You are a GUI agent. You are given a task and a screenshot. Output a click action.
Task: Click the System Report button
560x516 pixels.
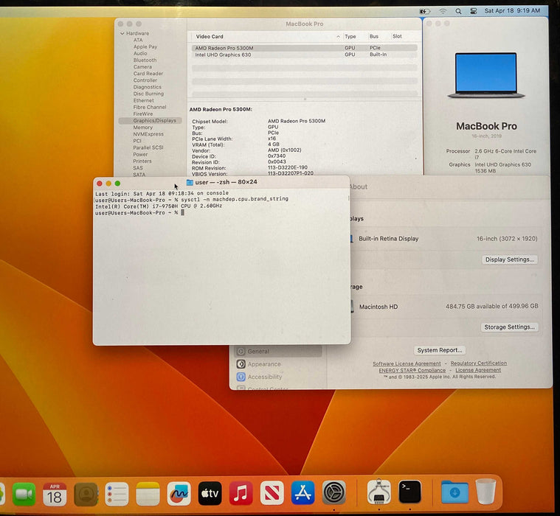440,350
